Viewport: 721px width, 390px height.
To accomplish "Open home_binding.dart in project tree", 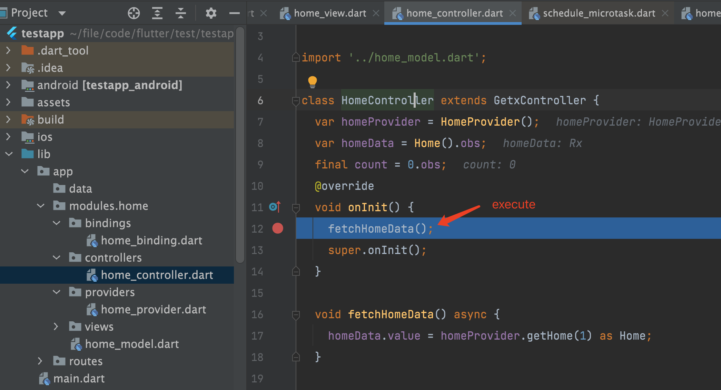I will tap(117, 240).
